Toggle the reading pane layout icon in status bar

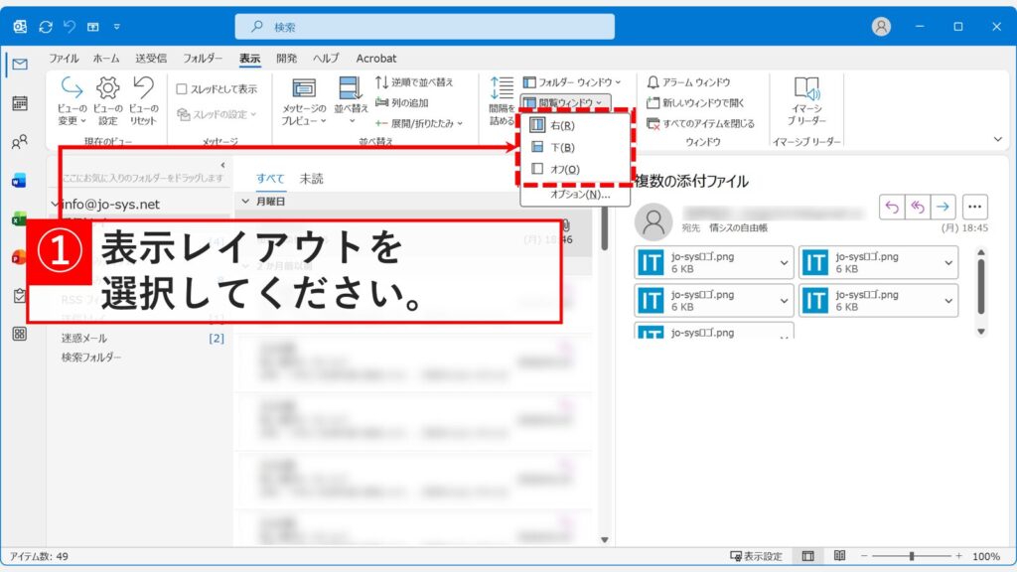pyautogui.click(x=807, y=557)
